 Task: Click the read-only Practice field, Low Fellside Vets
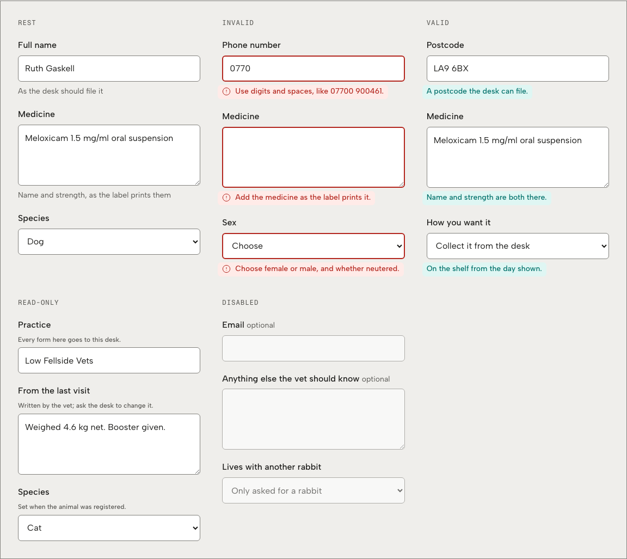pos(109,360)
